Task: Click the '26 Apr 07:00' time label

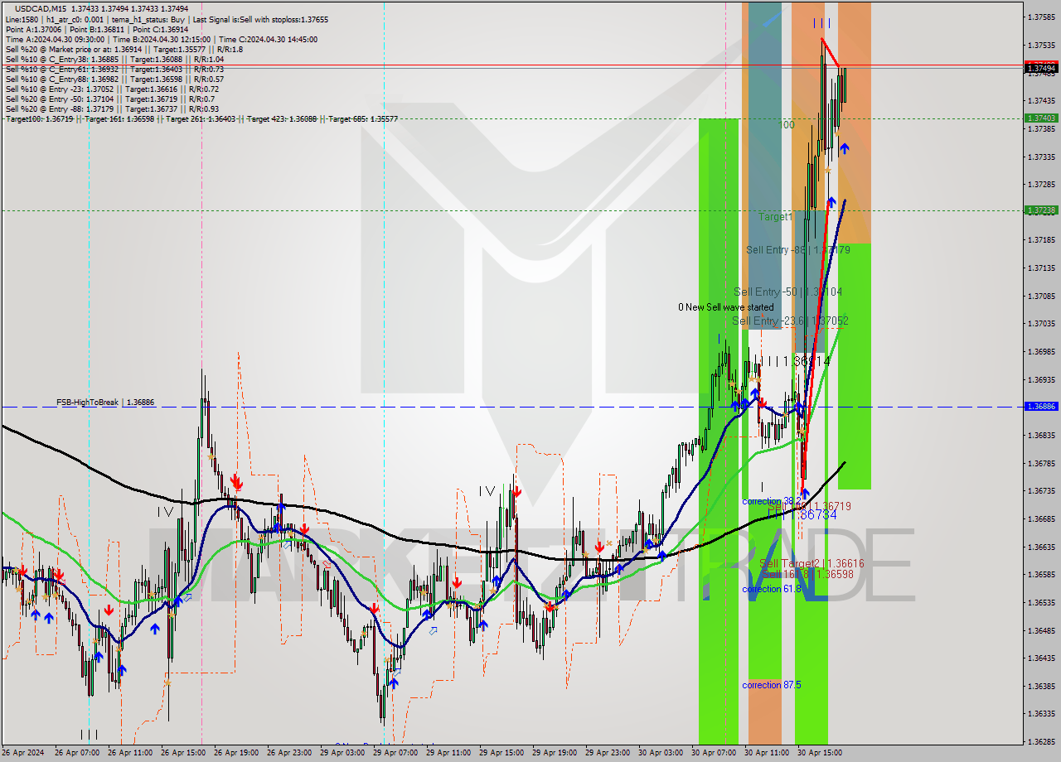Action: coord(75,753)
